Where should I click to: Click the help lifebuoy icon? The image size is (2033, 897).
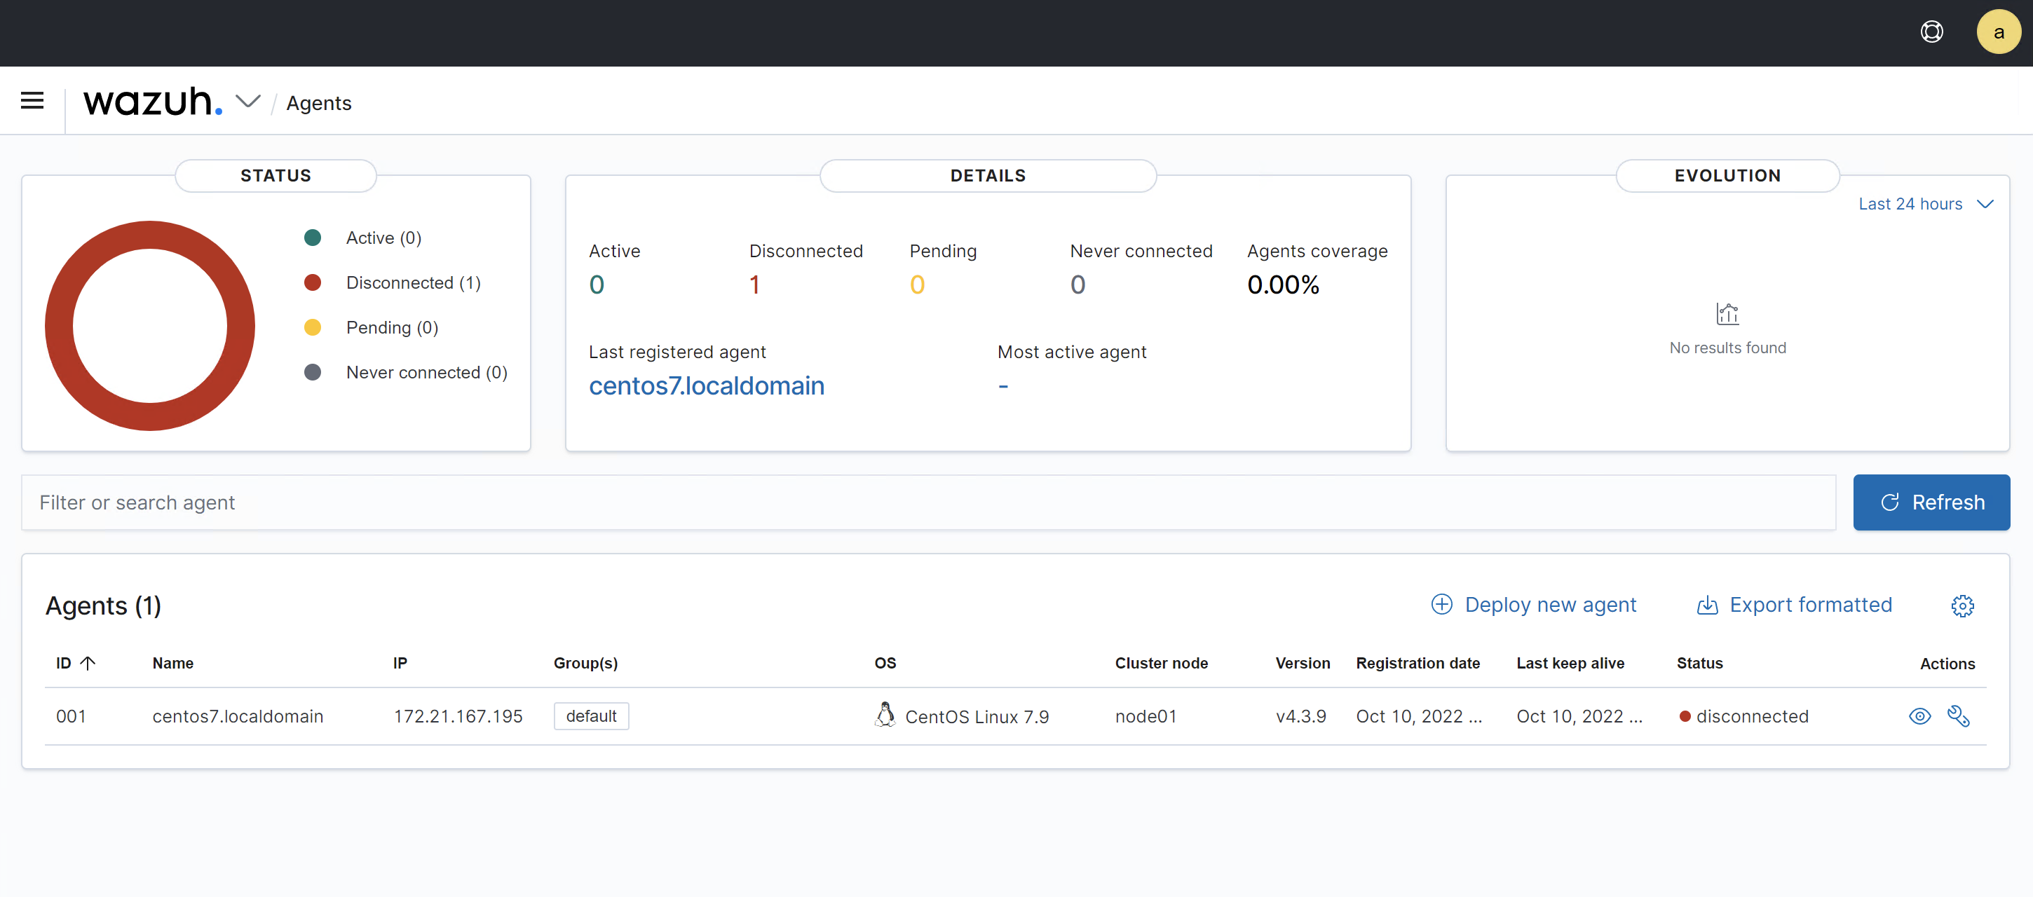(1931, 32)
